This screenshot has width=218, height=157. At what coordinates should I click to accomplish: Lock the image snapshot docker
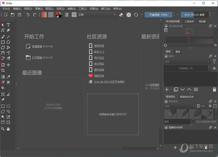click(166, 127)
